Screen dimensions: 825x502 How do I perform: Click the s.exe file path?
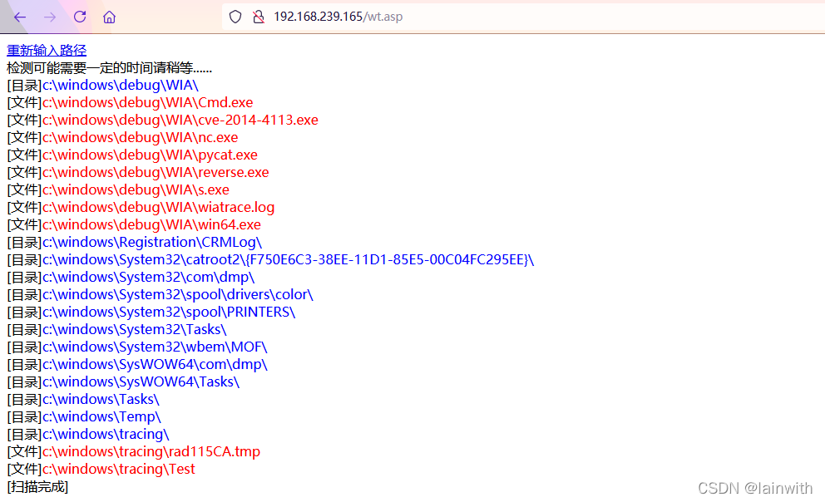coord(136,189)
